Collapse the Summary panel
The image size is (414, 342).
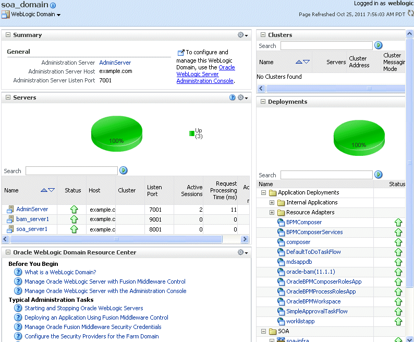coord(8,35)
